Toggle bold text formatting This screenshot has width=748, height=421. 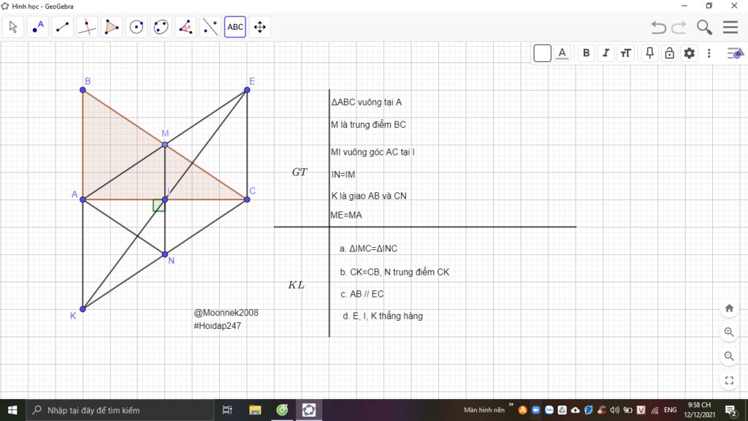[587, 53]
